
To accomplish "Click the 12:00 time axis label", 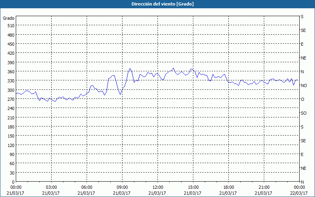I will [x=158, y=188].
